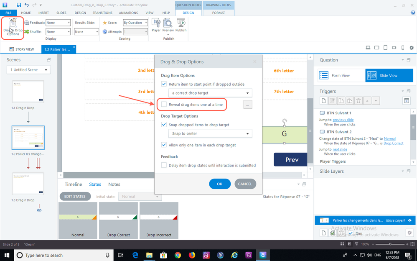The height and width of the screenshot is (261, 417).
Task: Click the Save icon in title bar
Action: coord(19,5)
